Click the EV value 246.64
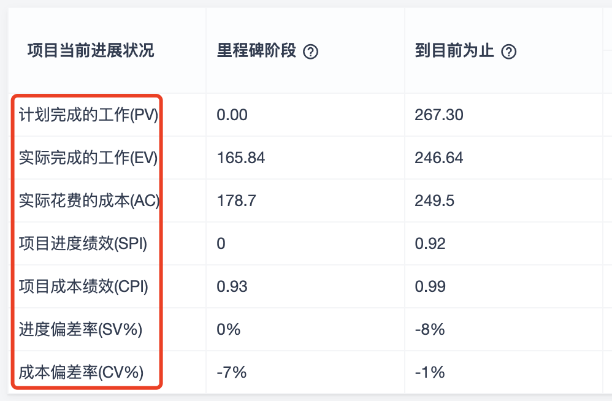 point(439,158)
